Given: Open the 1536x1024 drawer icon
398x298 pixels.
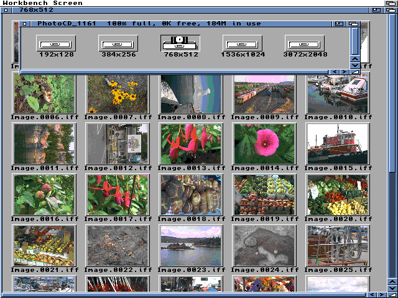Looking at the screenshot, I should [x=243, y=43].
